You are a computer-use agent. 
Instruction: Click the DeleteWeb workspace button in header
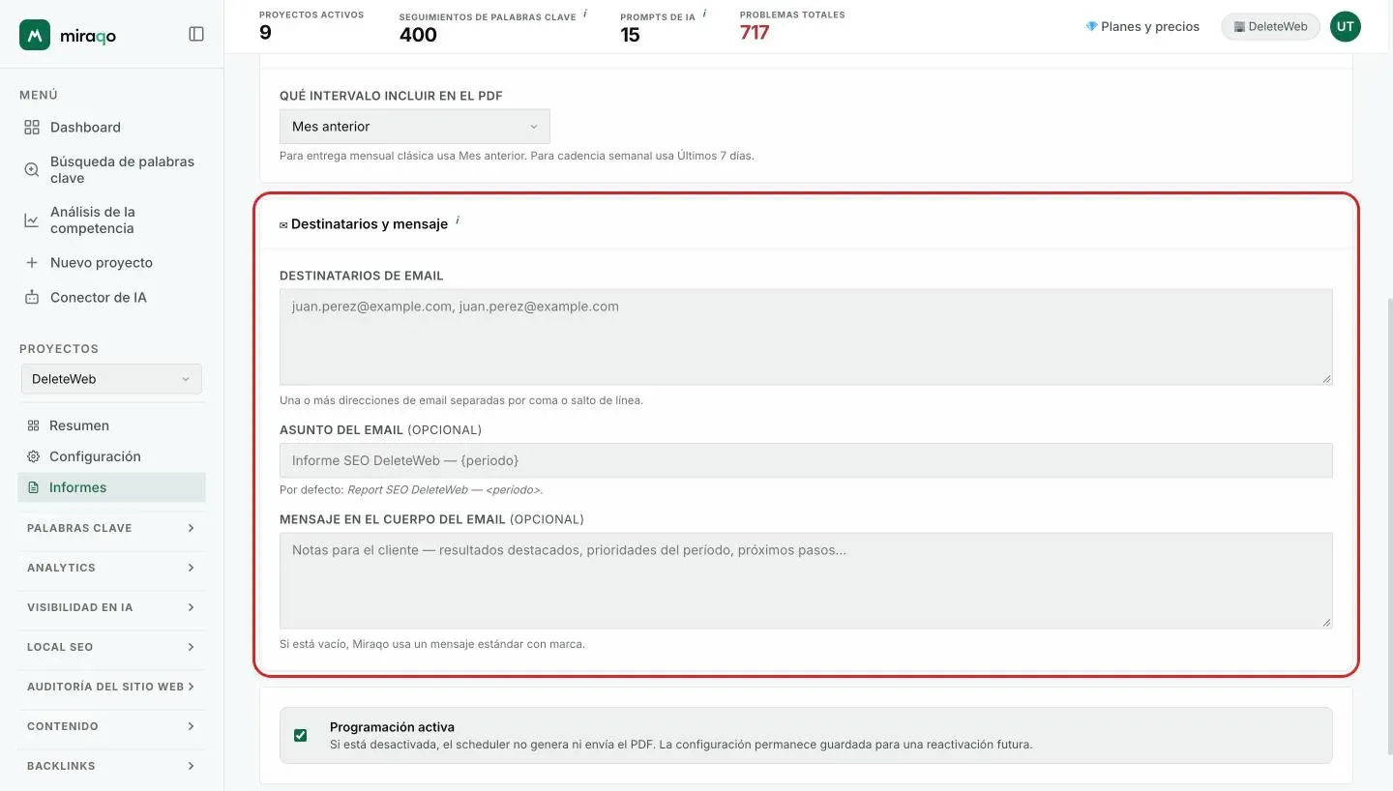coord(1270,27)
